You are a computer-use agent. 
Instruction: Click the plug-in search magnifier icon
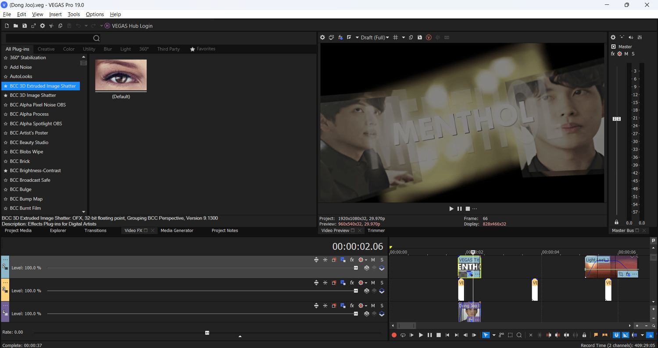[97, 39]
